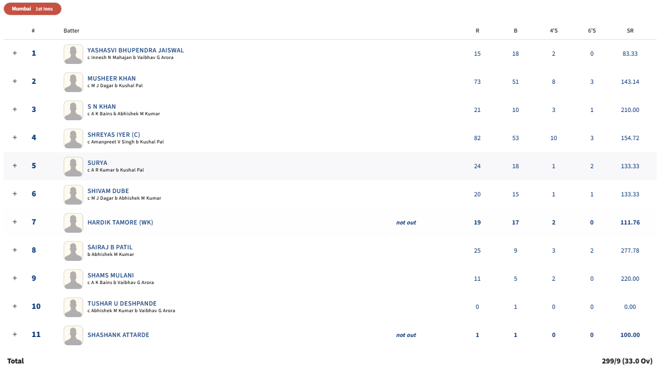Screen dimensions: 660x369
Task: Click the 6'S column header
Action: click(592, 31)
